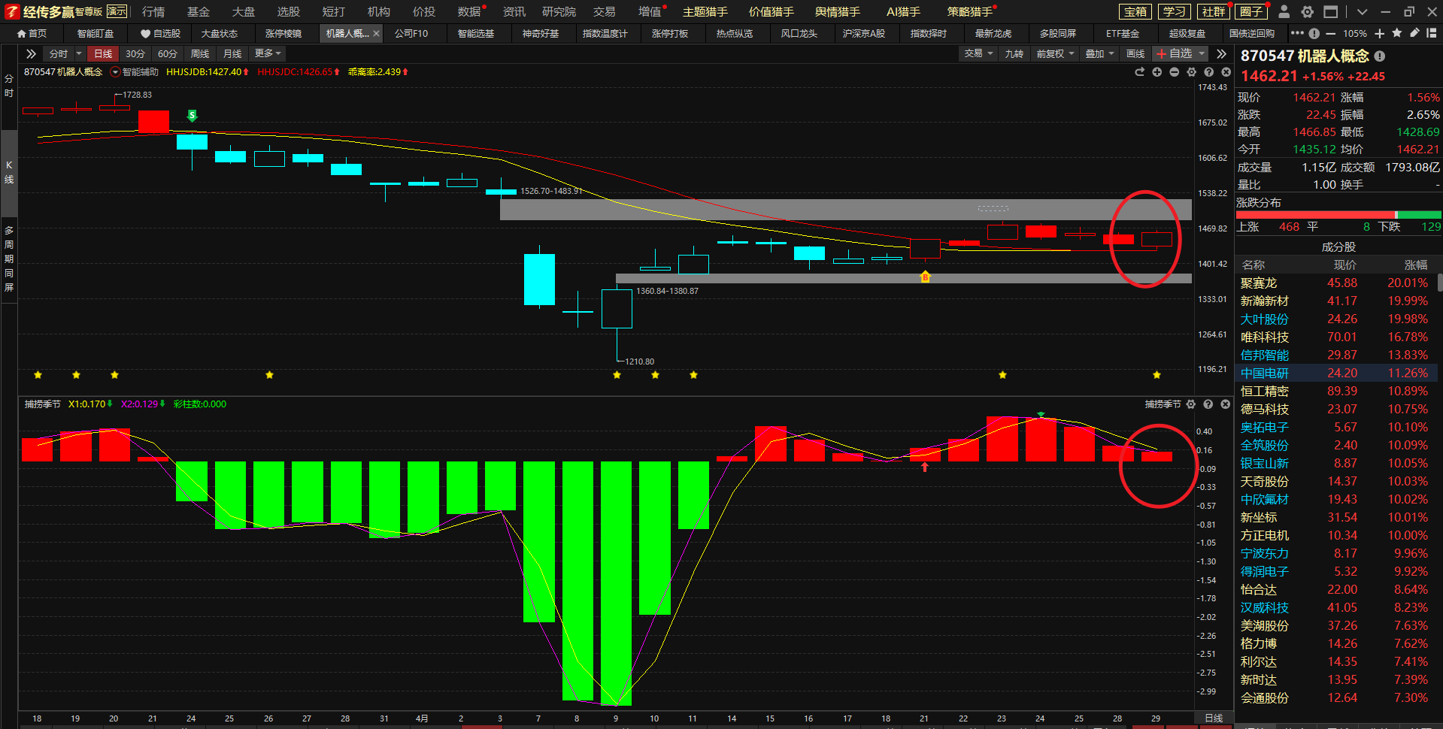Open the 前复权 adjustment dropdown
This screenshot has height=729, width=1443.
click(x=1055, y=54)
